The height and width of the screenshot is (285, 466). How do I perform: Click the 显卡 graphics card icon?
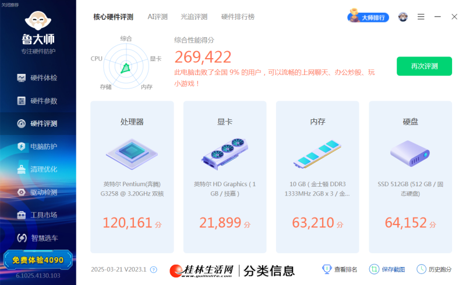[225, 154]
